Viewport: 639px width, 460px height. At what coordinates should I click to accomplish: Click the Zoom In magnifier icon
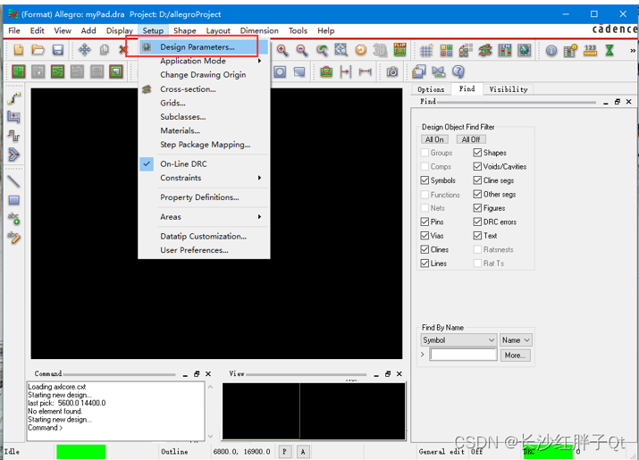[282, 50]
